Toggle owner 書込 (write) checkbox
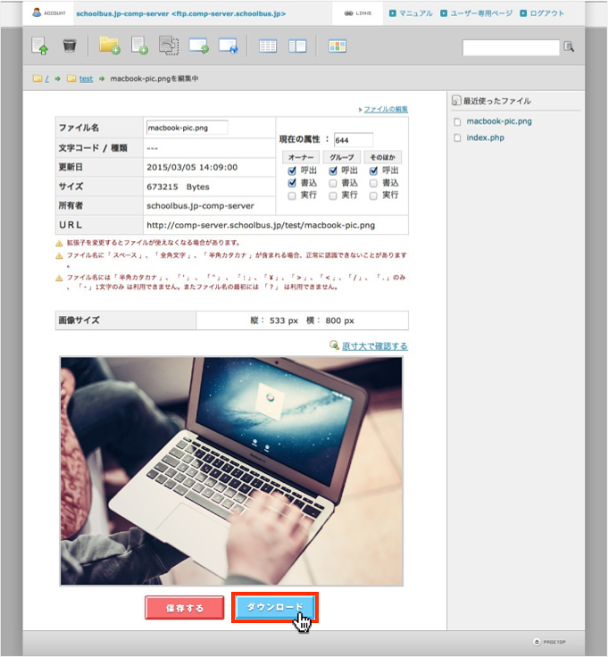 292,183
